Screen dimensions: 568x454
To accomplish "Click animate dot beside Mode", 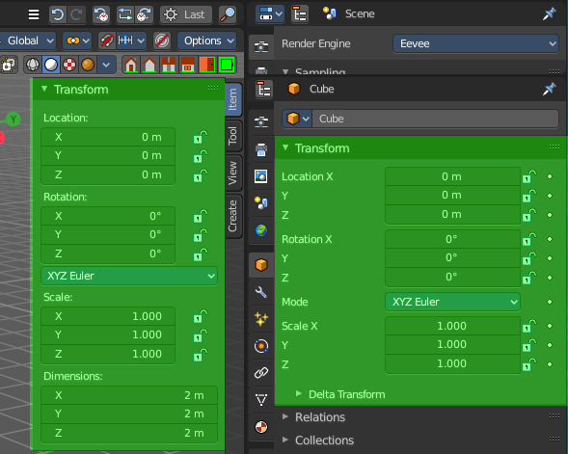I will (x=550, y=302).
